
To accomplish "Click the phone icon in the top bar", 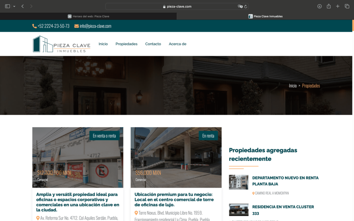I will pyautogui.click(x=34, y=26).
